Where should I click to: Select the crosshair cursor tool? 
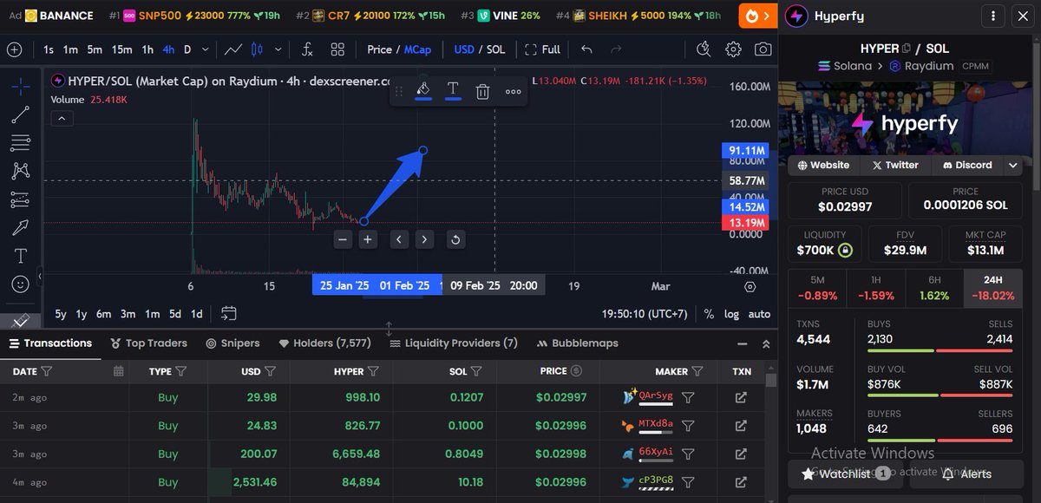[x=21, y=85]
